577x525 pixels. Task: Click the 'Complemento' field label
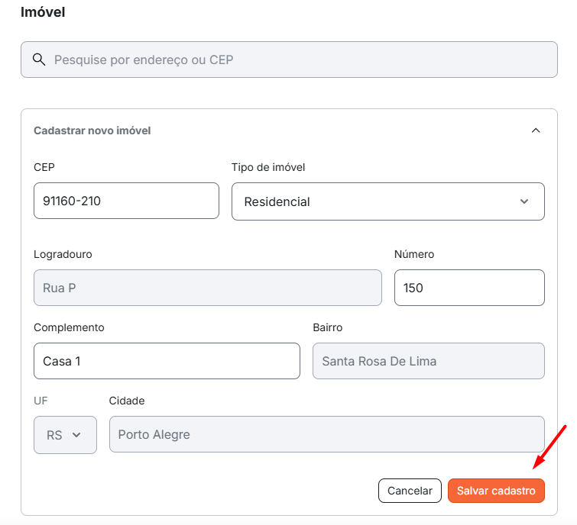tap(69, 327)
